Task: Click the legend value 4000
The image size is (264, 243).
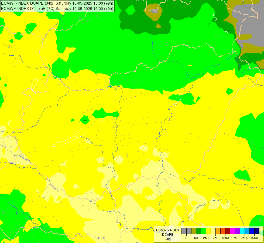Action: pos(254,238)
